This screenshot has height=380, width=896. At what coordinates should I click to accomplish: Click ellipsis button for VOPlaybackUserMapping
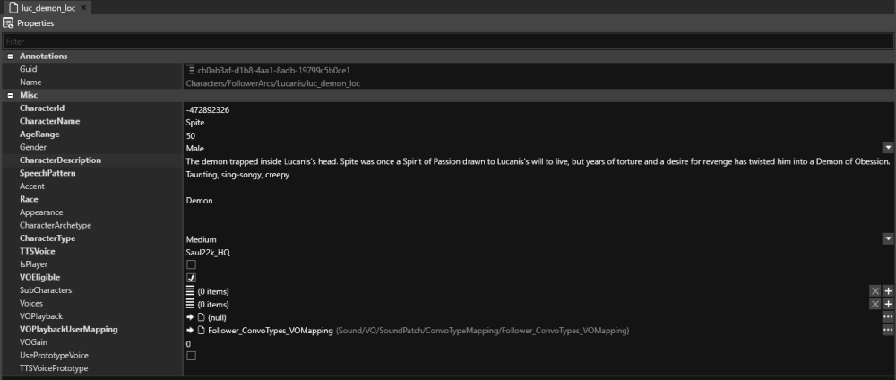point(888,330)
